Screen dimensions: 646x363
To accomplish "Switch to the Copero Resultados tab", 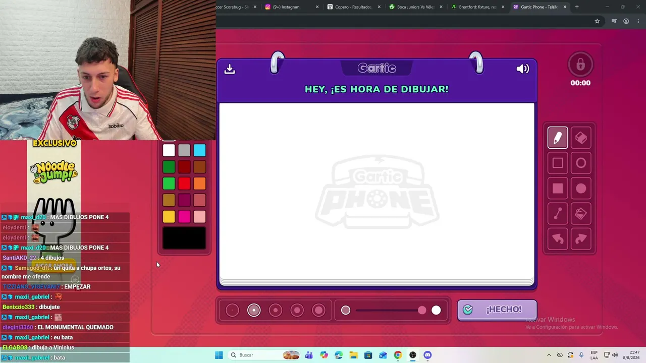I will (x=353, y=7).
